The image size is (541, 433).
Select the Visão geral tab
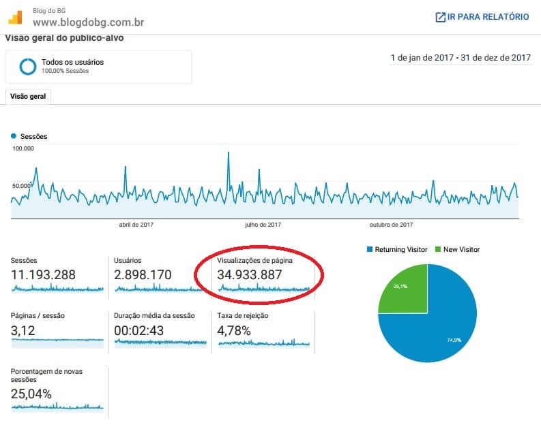28,97
